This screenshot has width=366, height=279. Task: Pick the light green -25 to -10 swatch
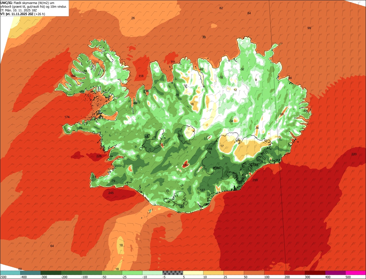coord(132,273)
